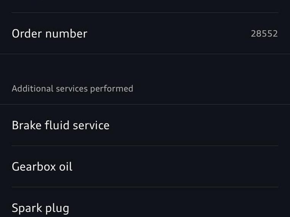Screen dimensions: 290x217
Task: Select the order number value 28552
Action: [x=264, y=34]
